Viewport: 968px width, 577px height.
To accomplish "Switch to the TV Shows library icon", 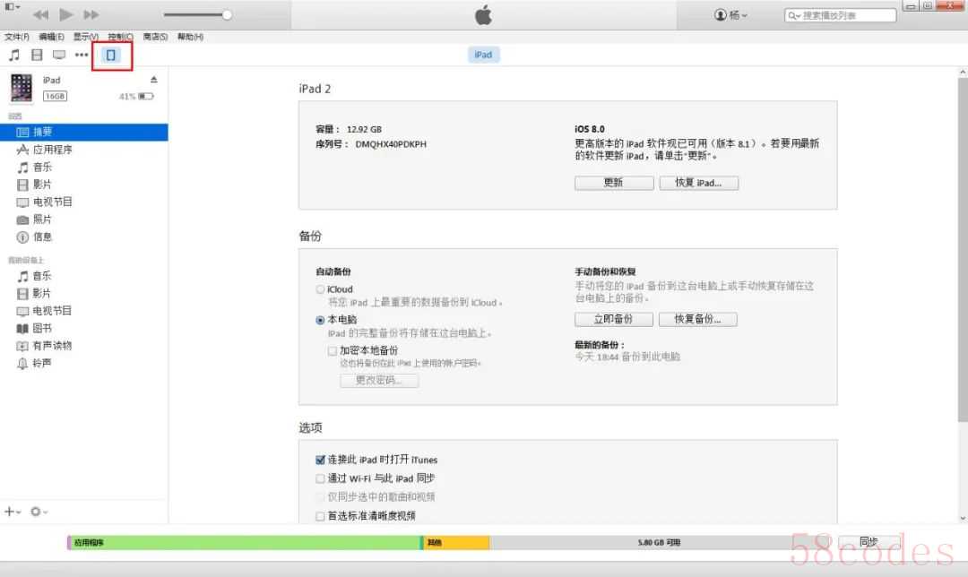I will 59,55.
